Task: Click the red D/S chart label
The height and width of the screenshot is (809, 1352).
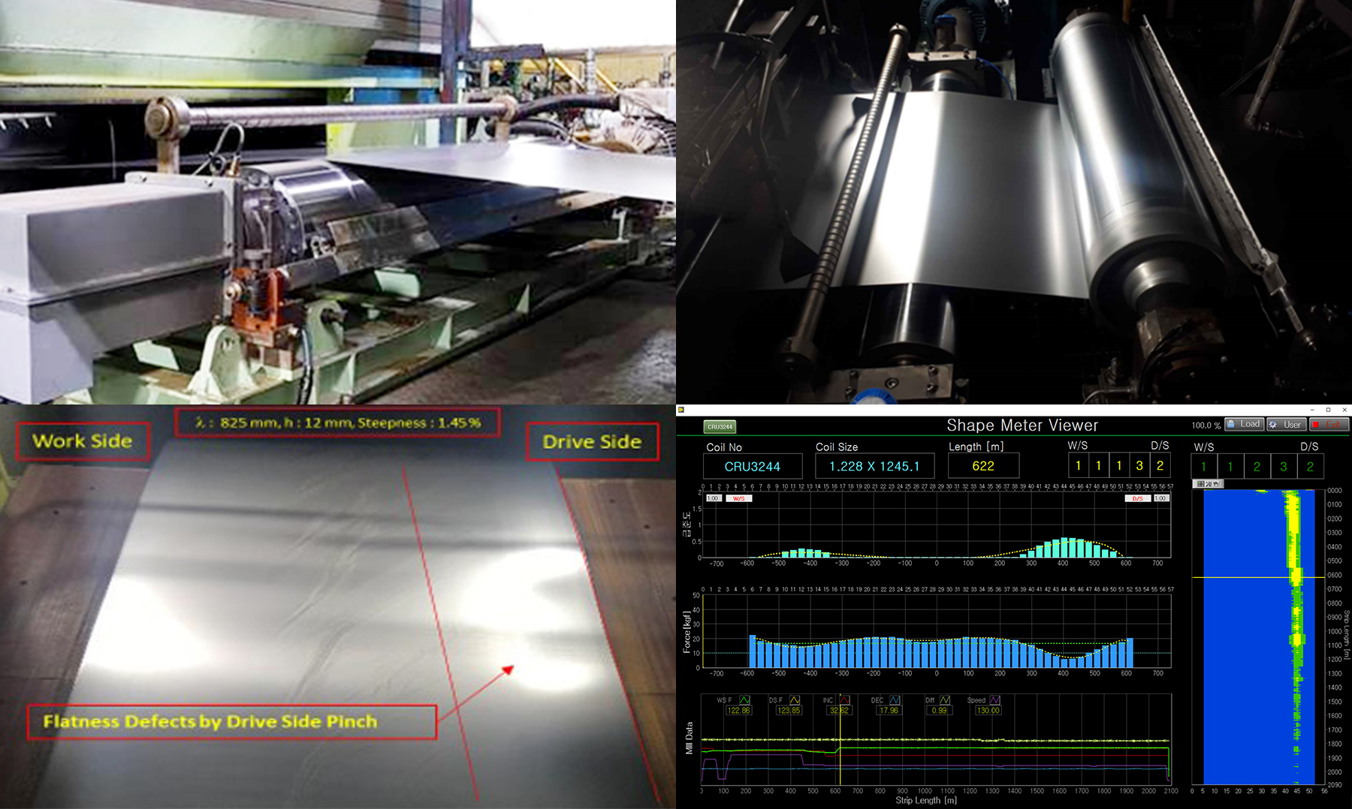Action: [x=1138, y=498]
